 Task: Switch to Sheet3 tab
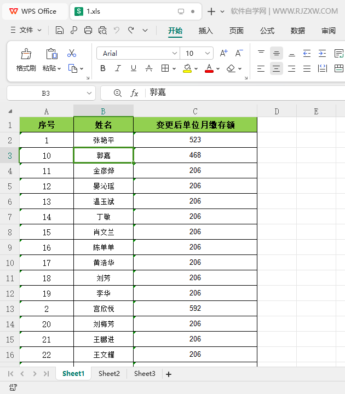click(145, 374)
